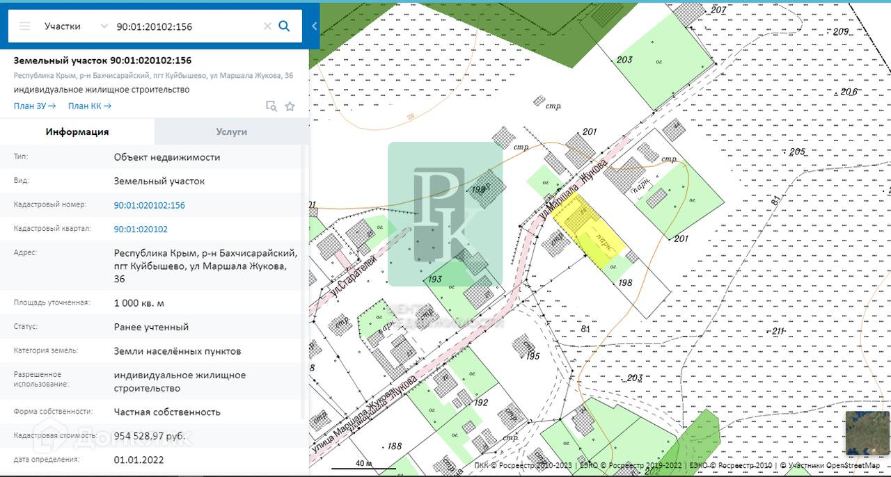Viewport: 891px width, 477px height.
Task: Click the locate-on-map icon
Action: click(x=271, y=106)
